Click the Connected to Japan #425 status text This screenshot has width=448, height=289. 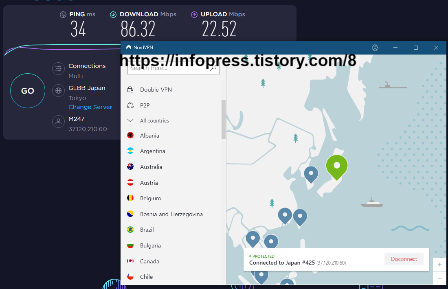pyautogui.click(x=282, y=263)
